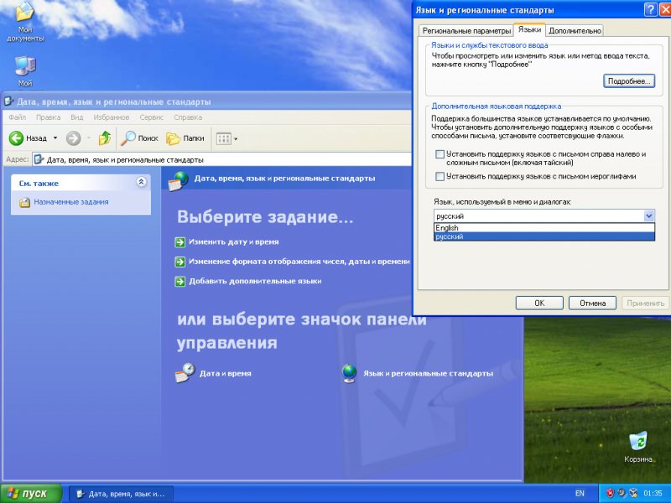Click the Папки folders toolbar button
The height and width of the screenshot is (503, 671).
tap(185, 138)
